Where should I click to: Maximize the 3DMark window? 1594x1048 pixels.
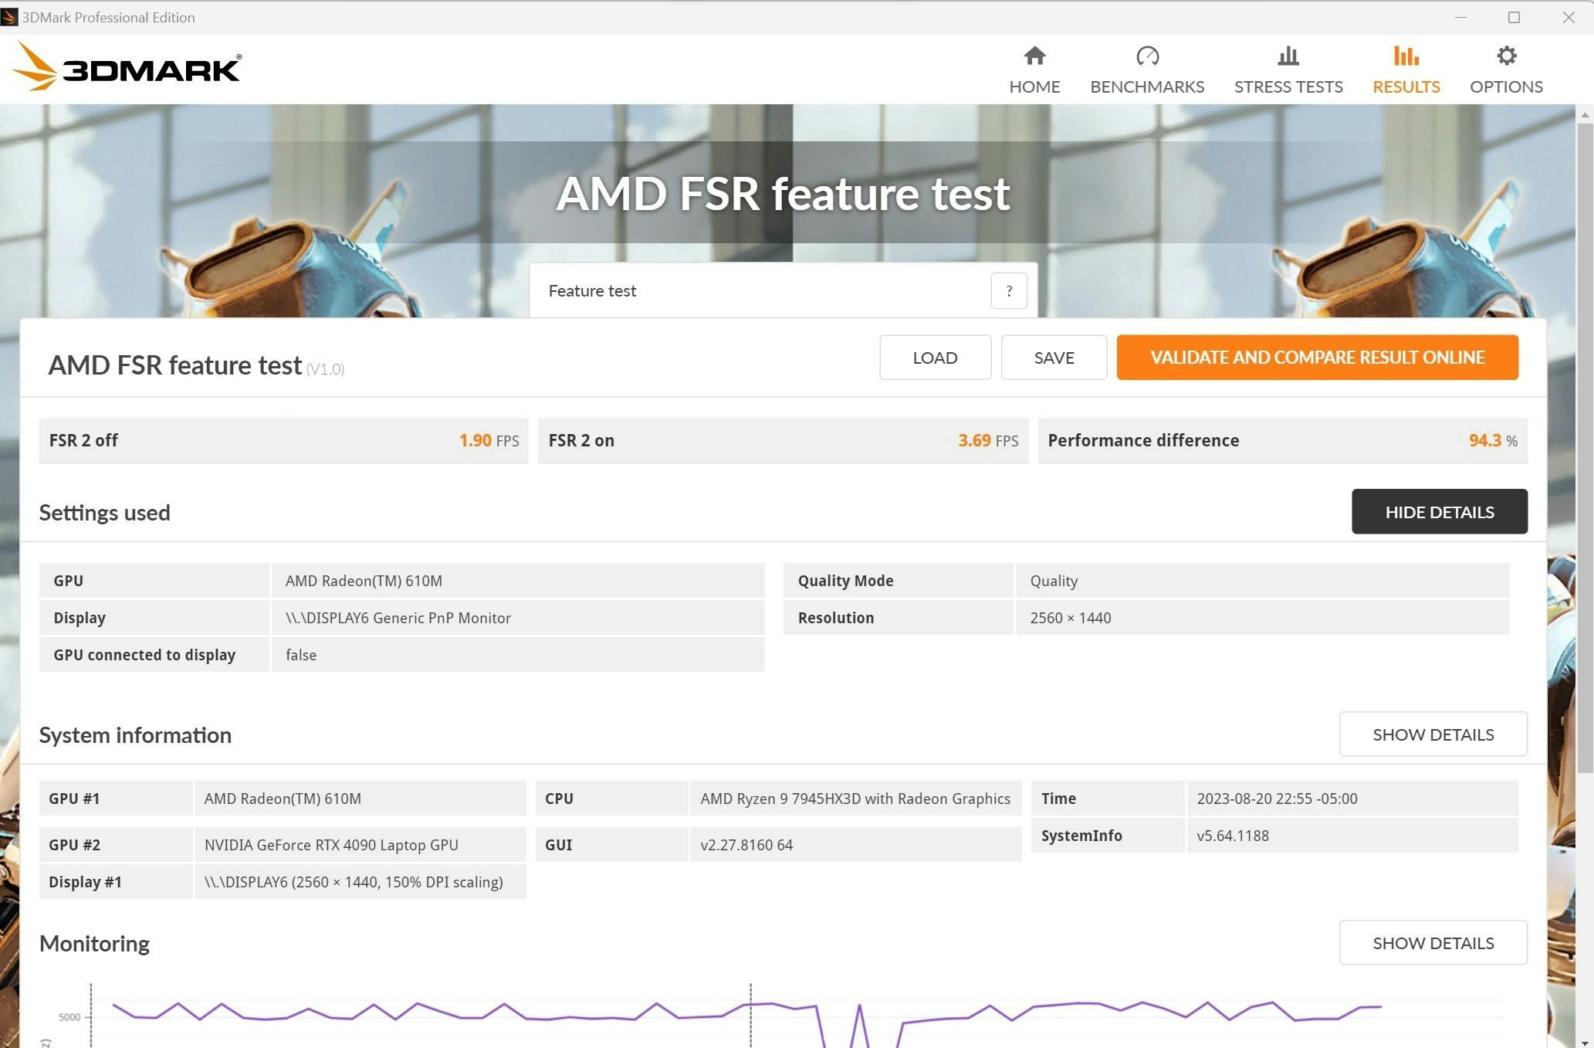(x=1514, y=17)
